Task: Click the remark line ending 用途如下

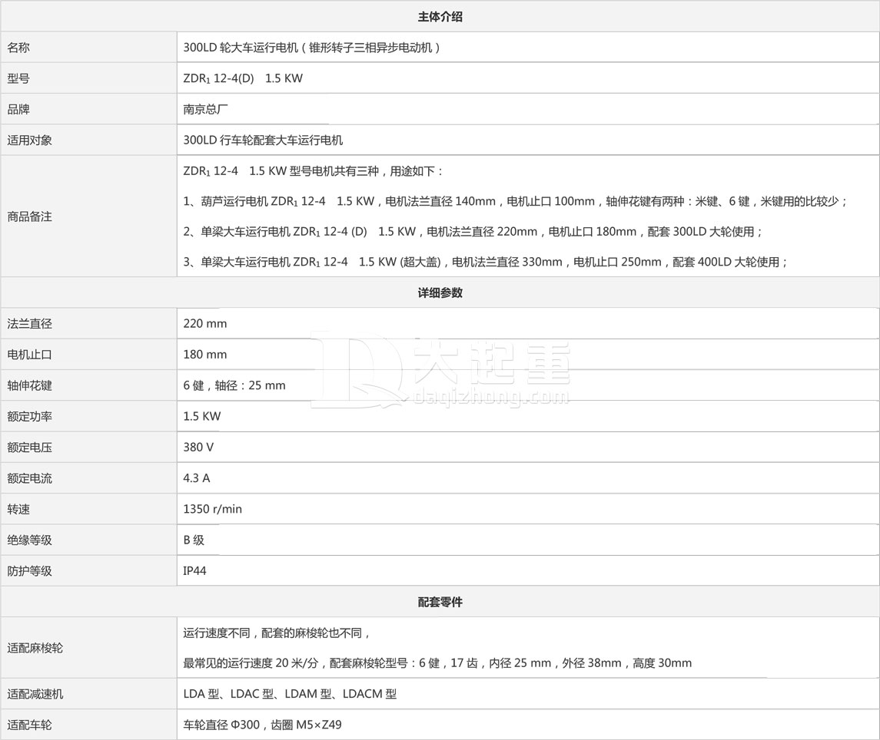Action: pyautogui.click(x=313, y=171)
